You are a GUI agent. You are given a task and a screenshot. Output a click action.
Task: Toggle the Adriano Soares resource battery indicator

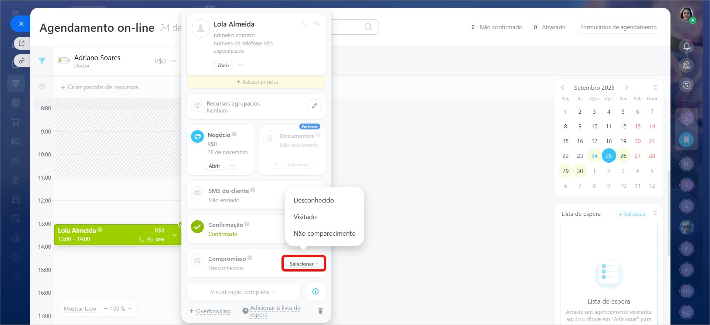(64, 60)
